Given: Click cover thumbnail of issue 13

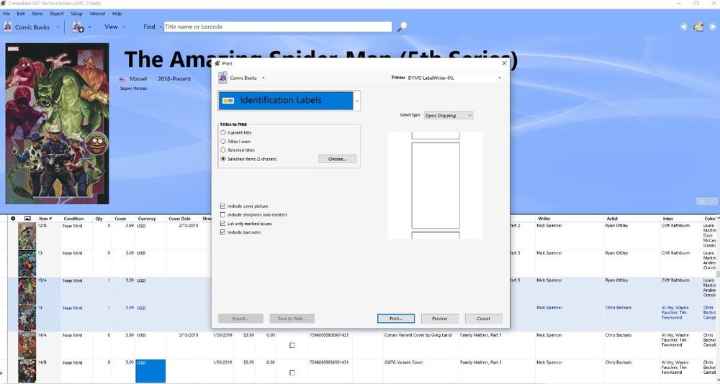Looking at the screenshot, I should pos(27,263).
